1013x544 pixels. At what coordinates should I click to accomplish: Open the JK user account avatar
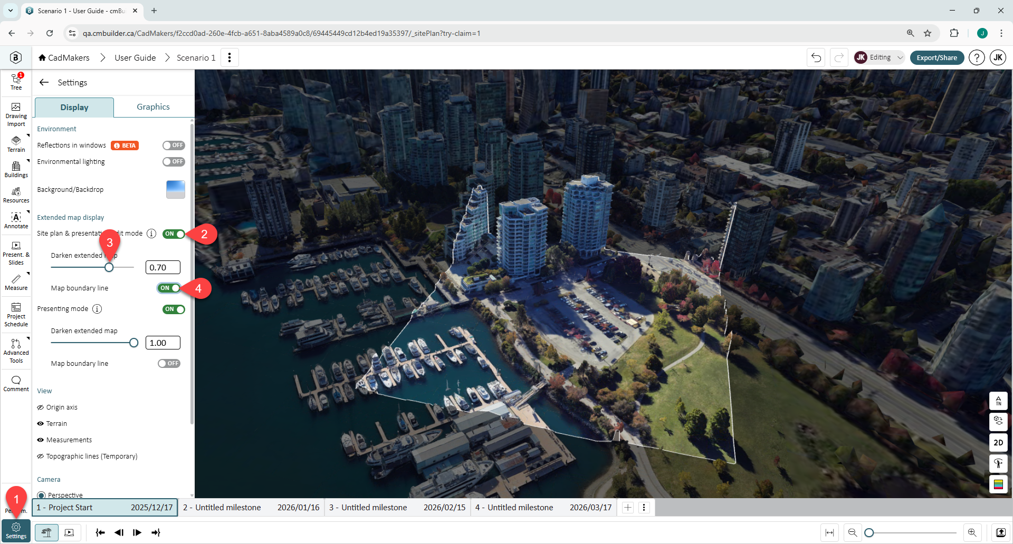[x=998, y=57]
